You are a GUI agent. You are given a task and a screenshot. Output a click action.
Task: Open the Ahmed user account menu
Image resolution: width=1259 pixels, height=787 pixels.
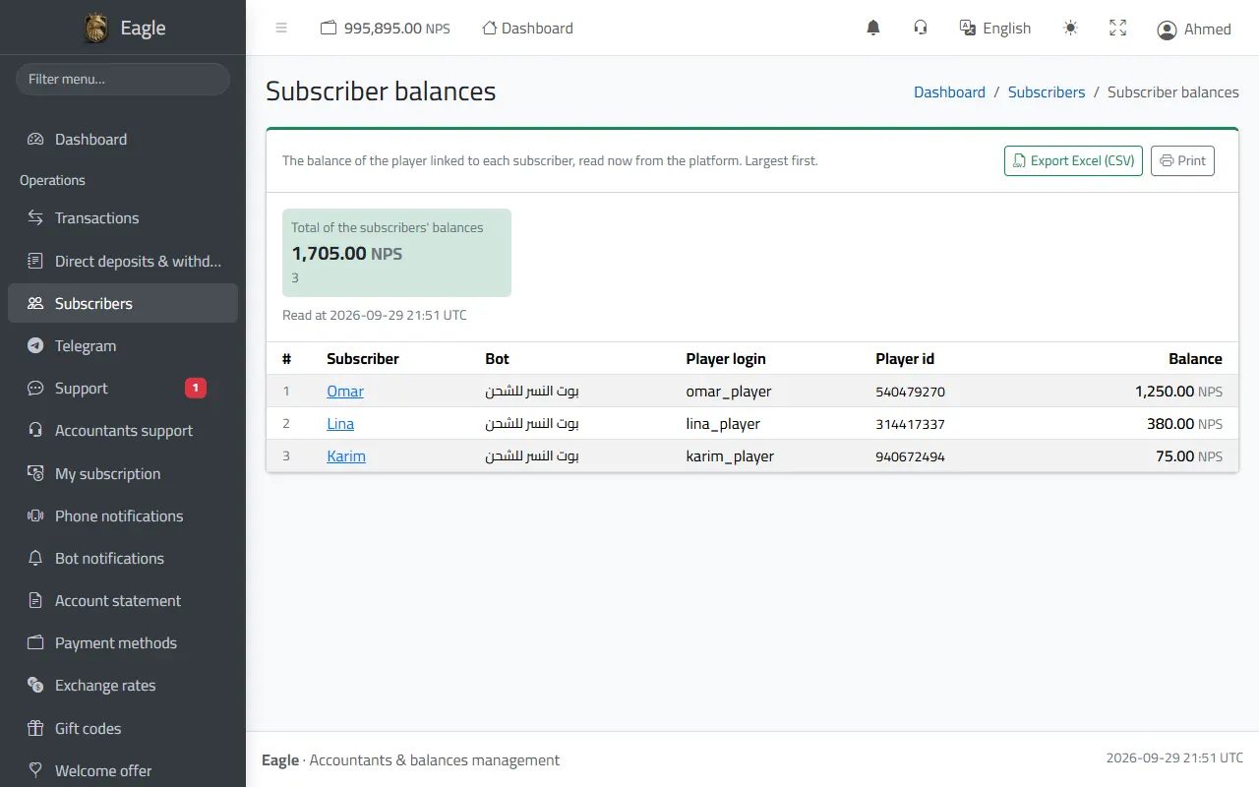(1194, 30)
